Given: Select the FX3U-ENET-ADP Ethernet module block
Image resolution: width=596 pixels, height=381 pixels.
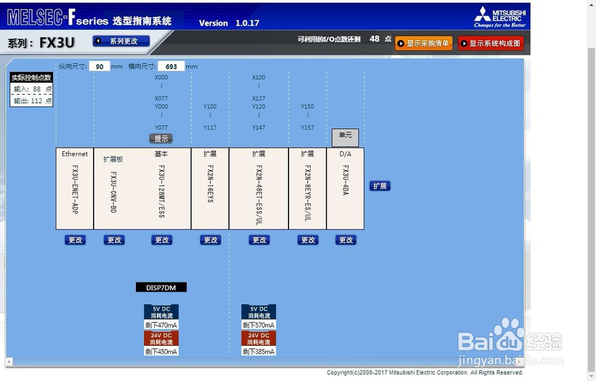Looking at the screenshot, I should [75, 189].
